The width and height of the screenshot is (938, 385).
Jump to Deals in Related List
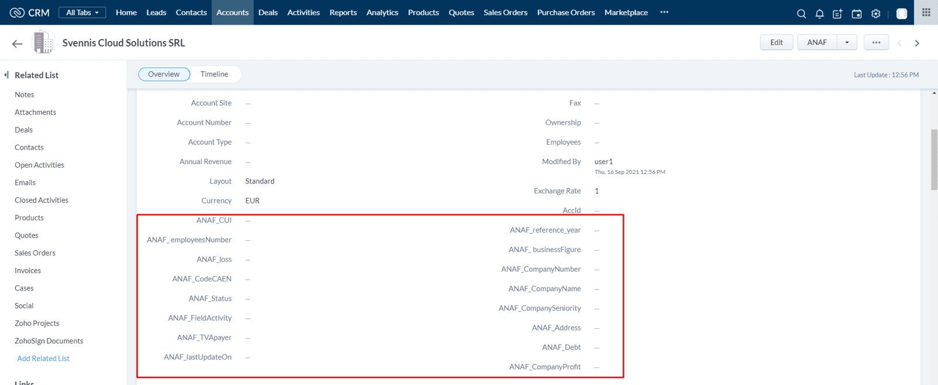pos(23,130)
